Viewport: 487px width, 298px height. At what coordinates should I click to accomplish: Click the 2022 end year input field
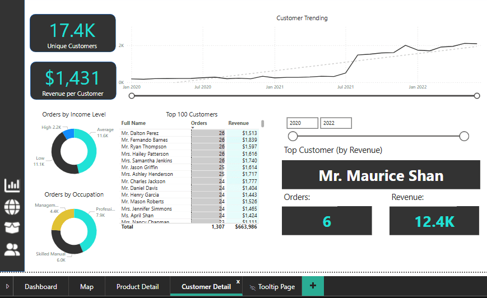coord(336,123)
